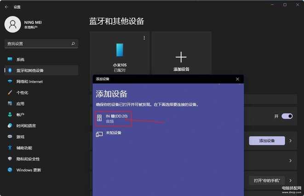This screenshot has width=304, height=196.
Task: Maximize the Settings window
Action: pos(285,5)
